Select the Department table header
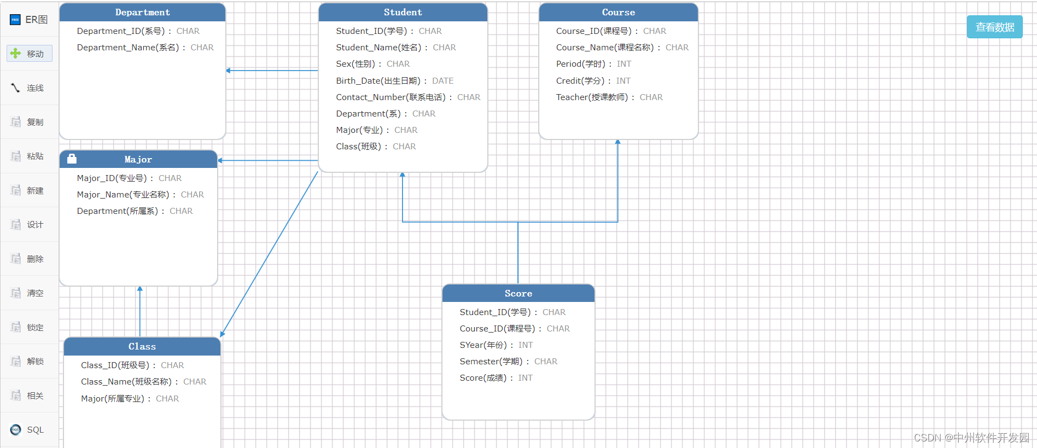The image size is (1037, 448). (142, 12)
